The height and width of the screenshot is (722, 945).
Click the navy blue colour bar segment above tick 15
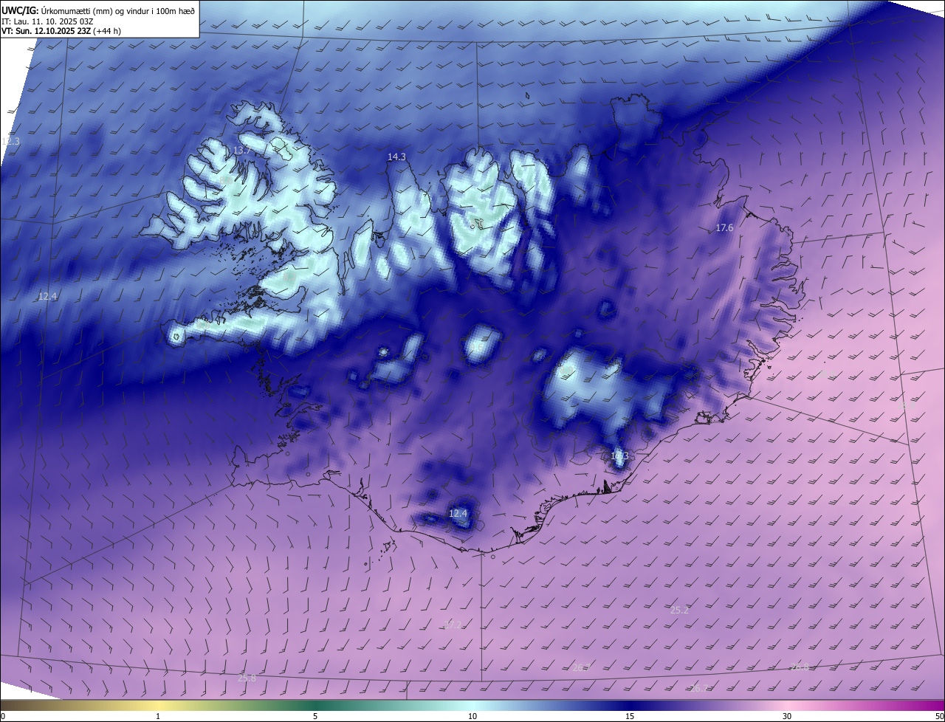(x=630, y=706)
